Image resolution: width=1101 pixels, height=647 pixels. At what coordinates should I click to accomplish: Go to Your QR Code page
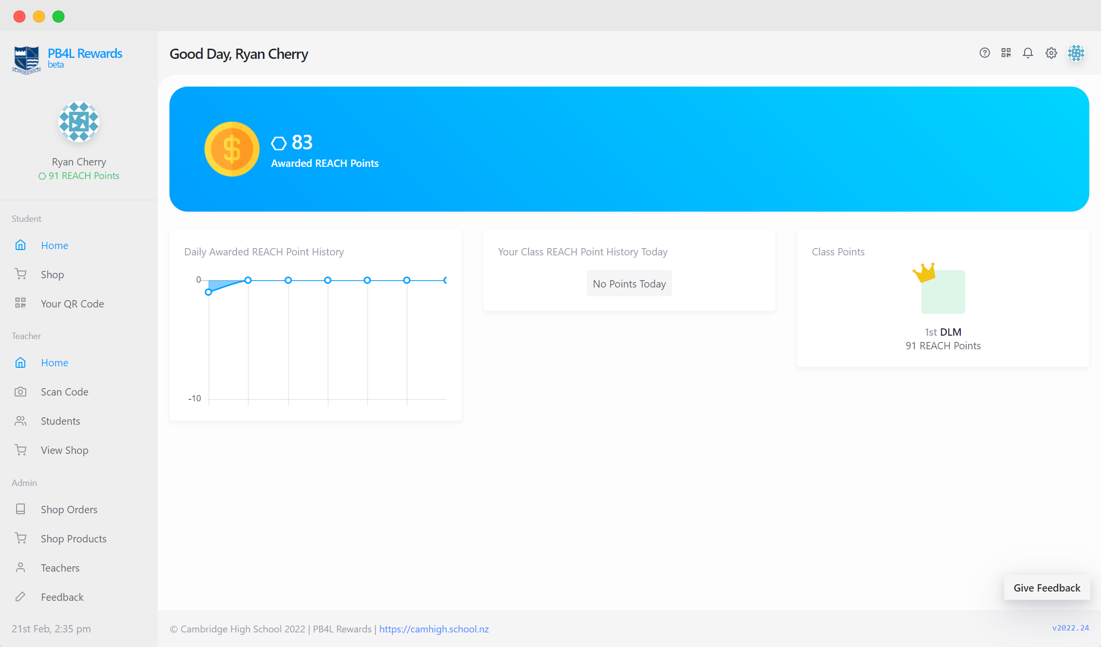point(72,304)
